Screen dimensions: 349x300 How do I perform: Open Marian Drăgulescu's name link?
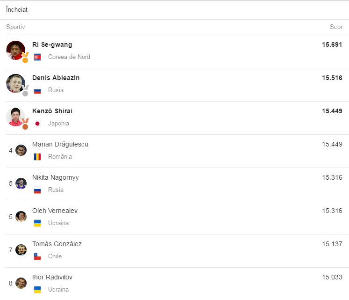tap(60, 144)
